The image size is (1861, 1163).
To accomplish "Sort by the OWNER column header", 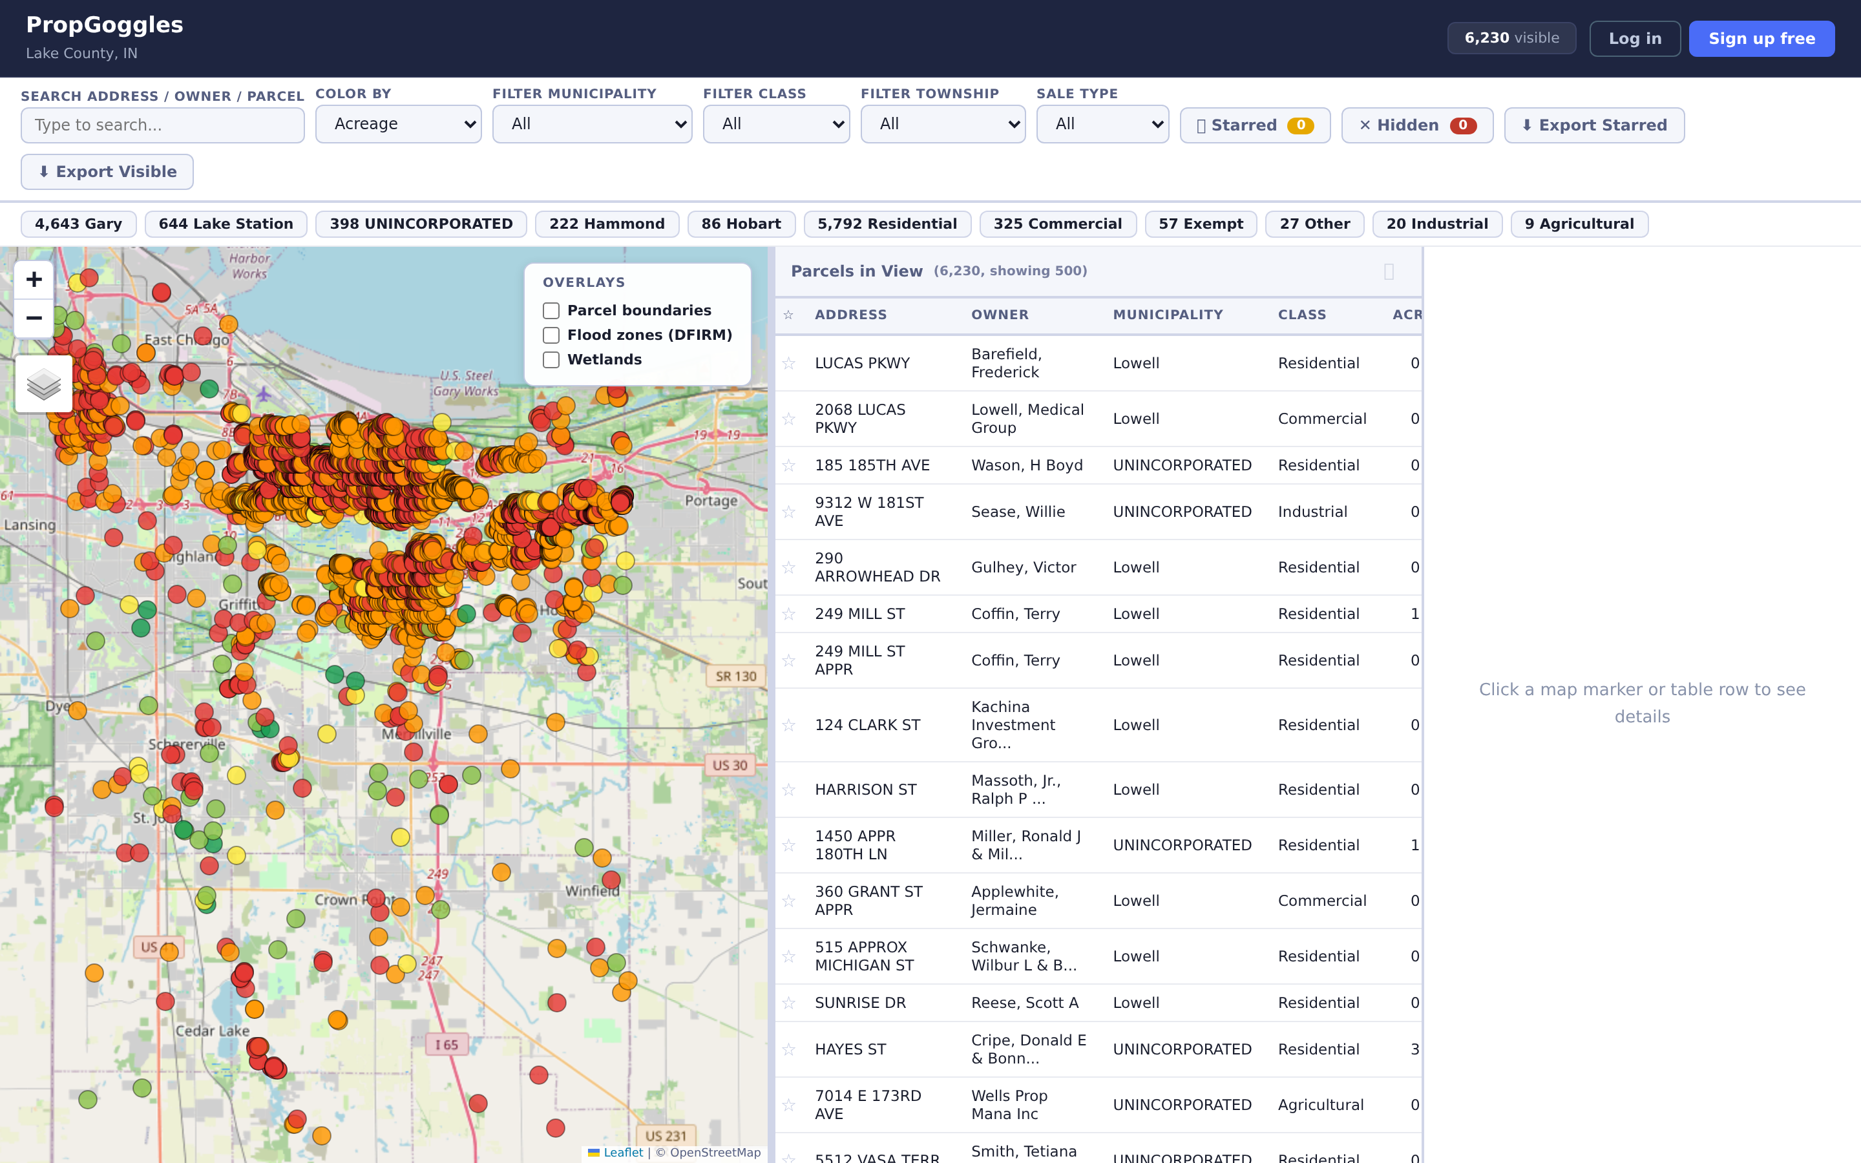I will pyautogui.click(x=1000, y=315).
